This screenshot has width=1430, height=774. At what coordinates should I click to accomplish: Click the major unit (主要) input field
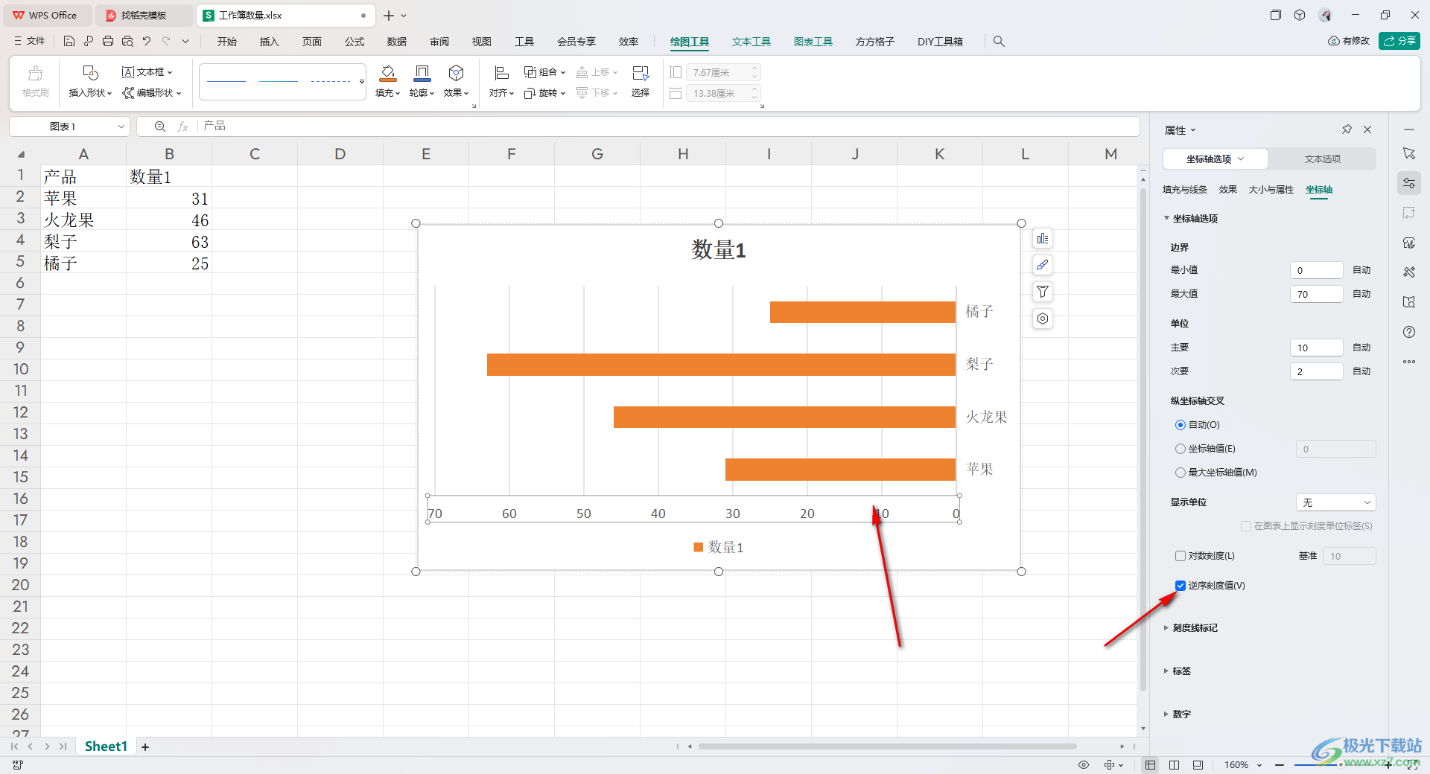(1316, 348)
